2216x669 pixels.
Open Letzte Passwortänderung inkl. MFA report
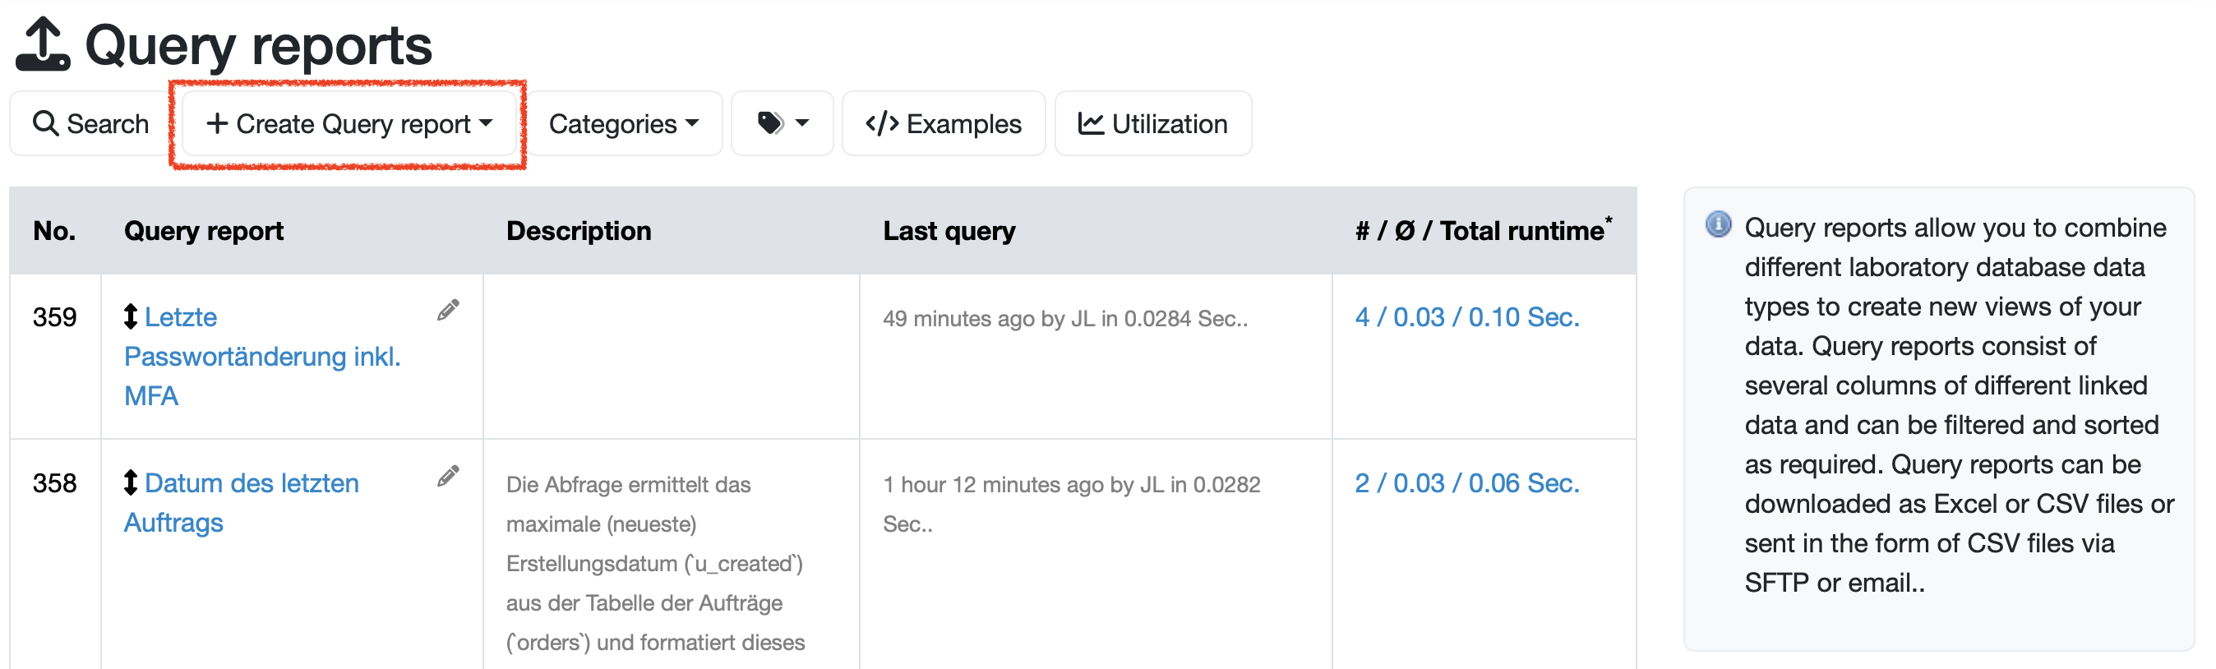[x=261, y=356]
